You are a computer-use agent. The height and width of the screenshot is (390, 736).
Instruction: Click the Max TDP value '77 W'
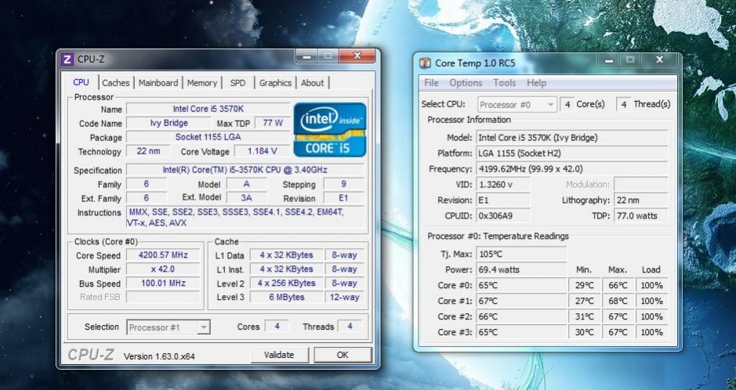click(x=273, y=123)
